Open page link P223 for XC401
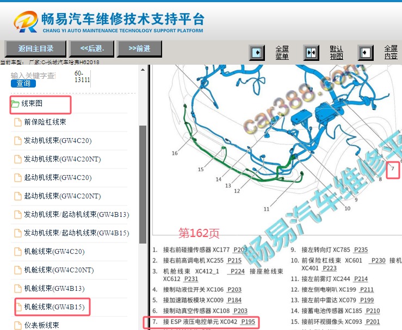The image size is (402, 330). 330,268
